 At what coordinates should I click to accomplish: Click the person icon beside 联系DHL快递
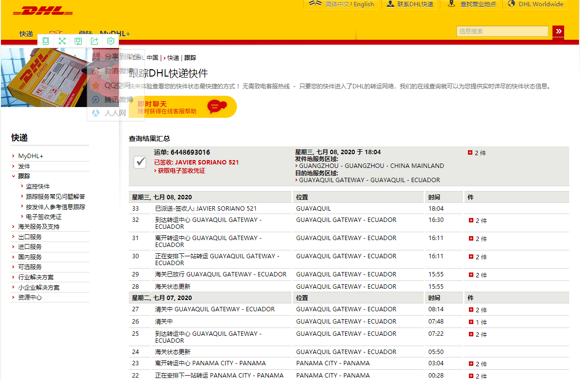pos(390,4)
